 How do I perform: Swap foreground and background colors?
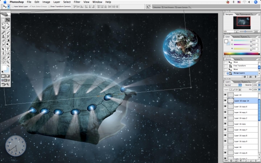[8, 66]
